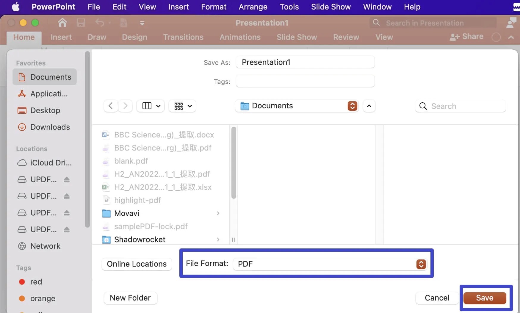Select Desktop under Favorites
Viewport: 520px width, 313px height.
click(x=45, y=110)
